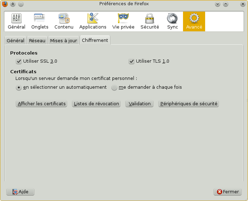Viewport: 248px width, 201px height.
Task: Click Afficher les certificats button
Action: (41, 104)
